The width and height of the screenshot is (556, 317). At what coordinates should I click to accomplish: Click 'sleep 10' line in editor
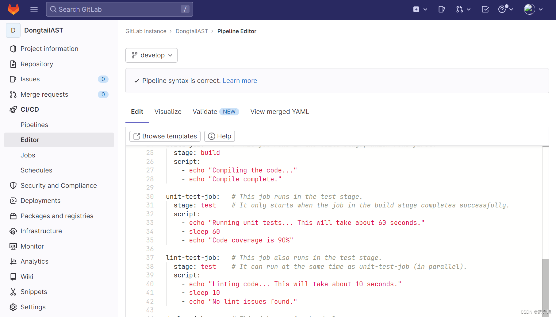tap(205, 293)
